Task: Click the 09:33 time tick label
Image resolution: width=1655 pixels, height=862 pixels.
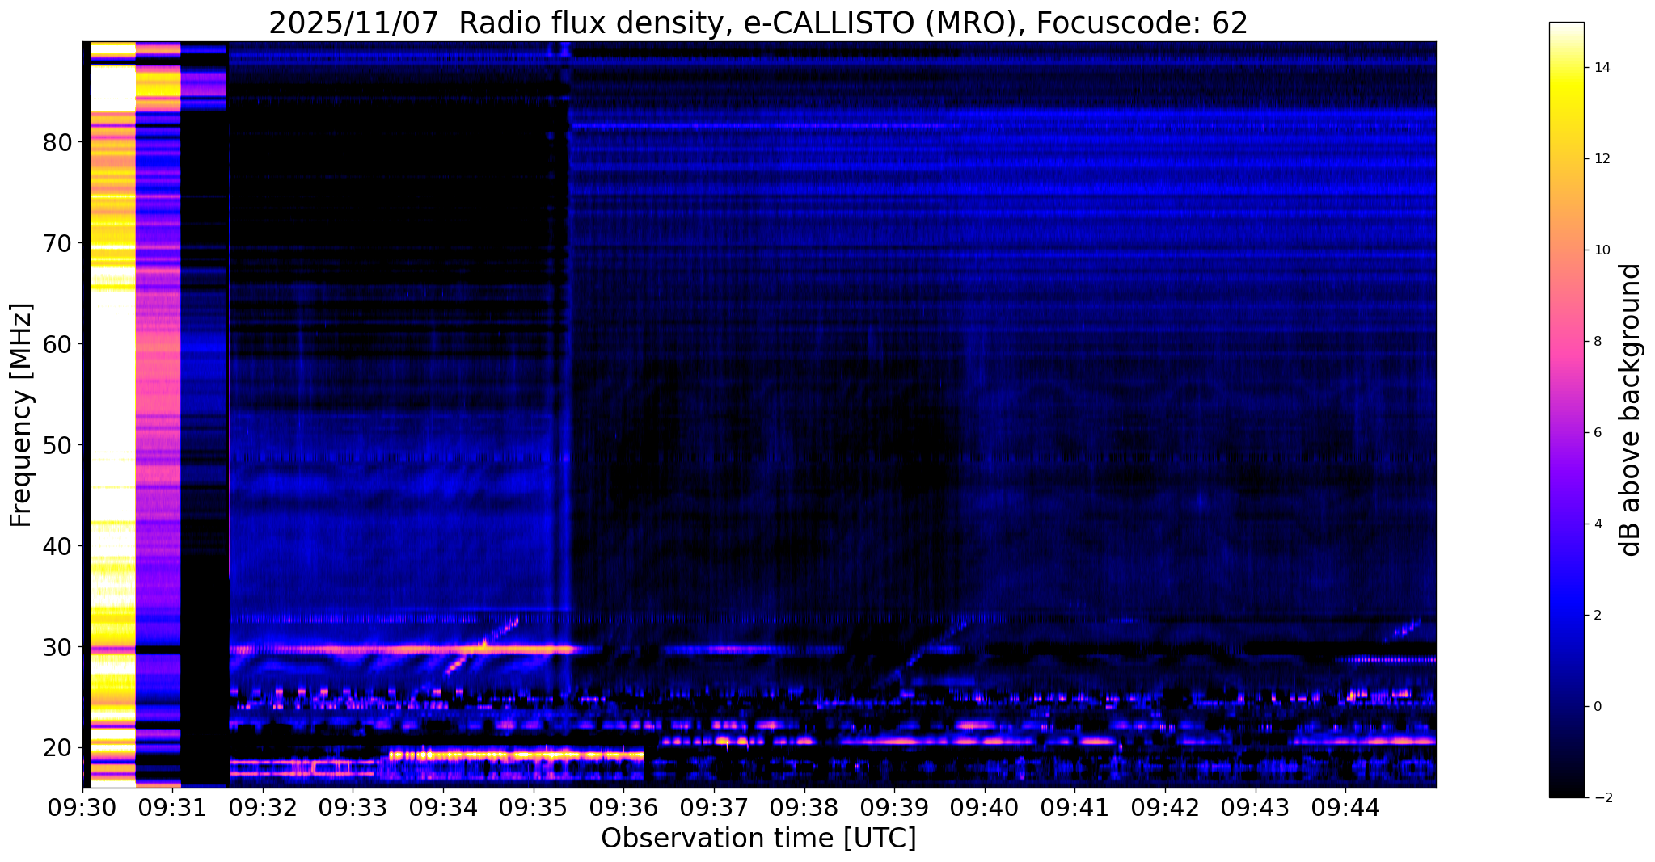Action: (x=353, y=807)
